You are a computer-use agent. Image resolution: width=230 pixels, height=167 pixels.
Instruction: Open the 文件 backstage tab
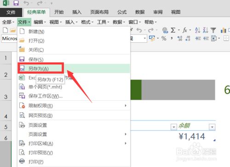[11, 12]
